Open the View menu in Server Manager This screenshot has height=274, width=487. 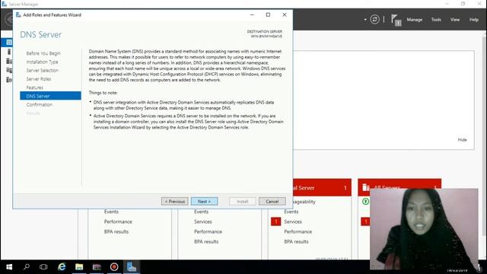pos(455,20)
